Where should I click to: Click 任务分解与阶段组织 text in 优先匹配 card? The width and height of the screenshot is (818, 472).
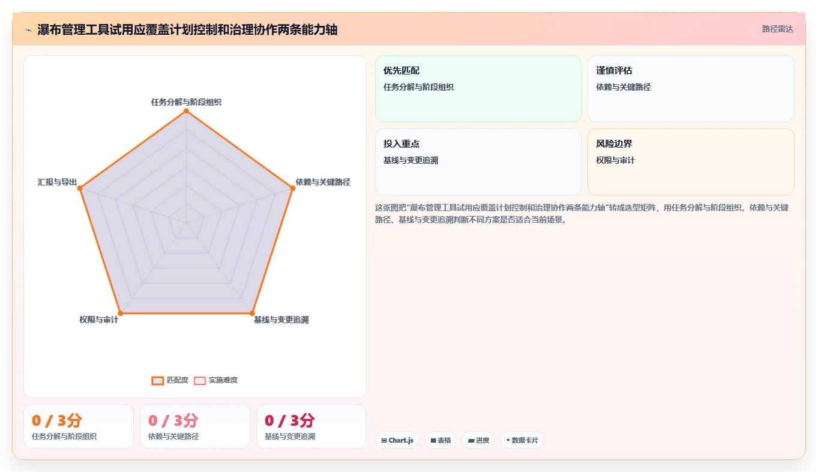419,87
